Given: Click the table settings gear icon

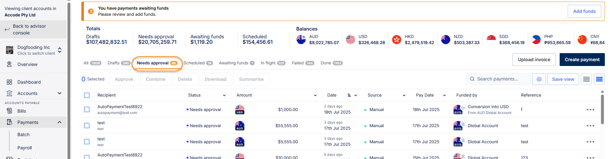Looking at the screenshot, I should (539, 79).
